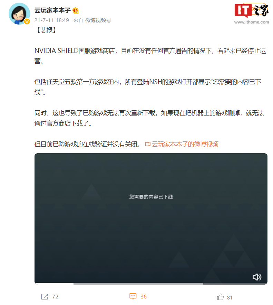The height and width of the screenshot is (305, 273).
Task: Click the www.ithome.com watermark text
Action: click(252, 22)
